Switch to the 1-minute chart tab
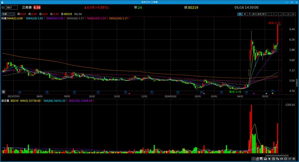This screenshot has height=162, width=299. click(269, 14)
